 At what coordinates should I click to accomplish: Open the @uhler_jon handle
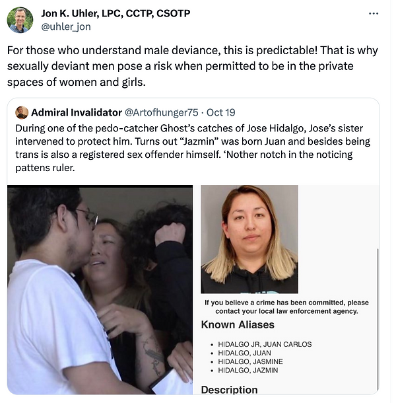66,26
